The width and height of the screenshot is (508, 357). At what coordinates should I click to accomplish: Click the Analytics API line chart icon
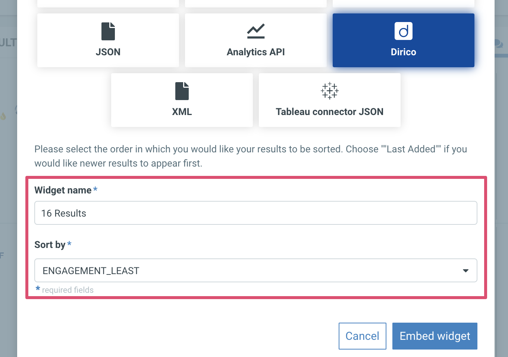pos(256,31)
